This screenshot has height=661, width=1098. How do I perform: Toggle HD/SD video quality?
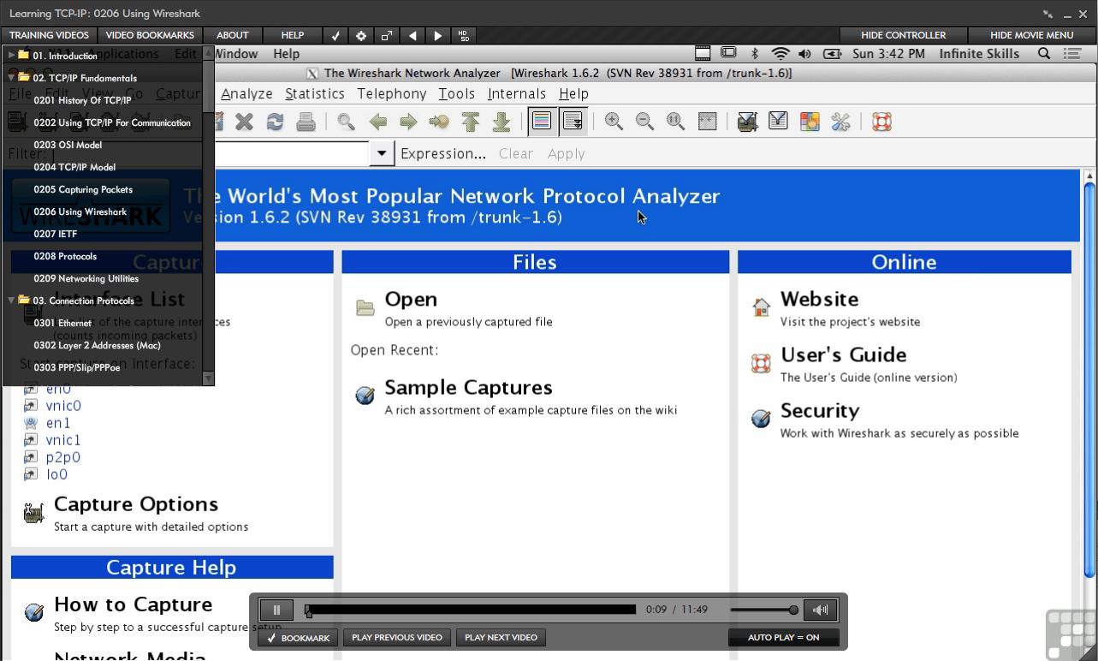pyautogui.click(x=464, y=35)
